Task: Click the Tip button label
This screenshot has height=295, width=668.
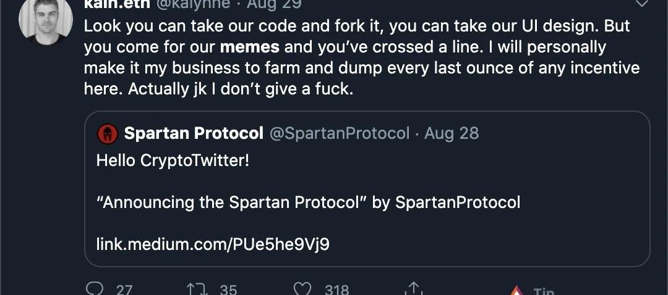Action: [543, 291]
